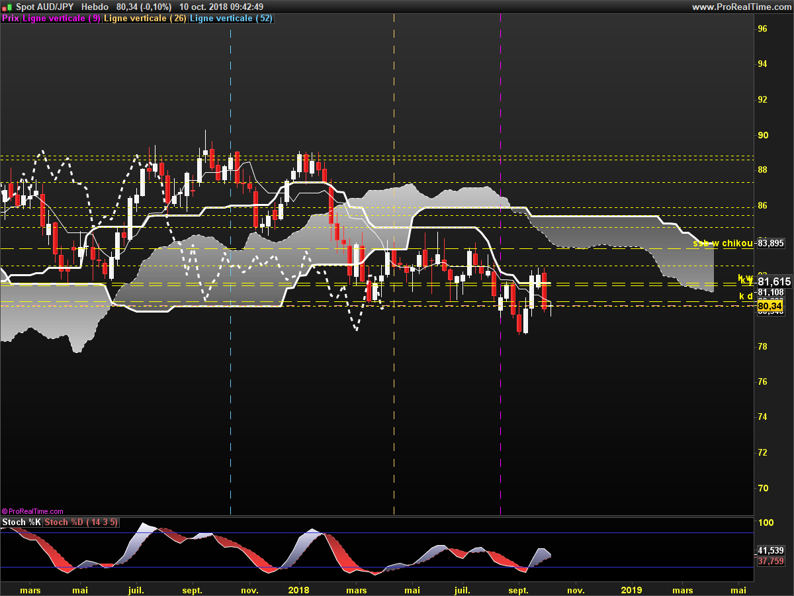Click the 41,539 stochastic value
This screenshot has width=794, height=596.
[771, 550]
